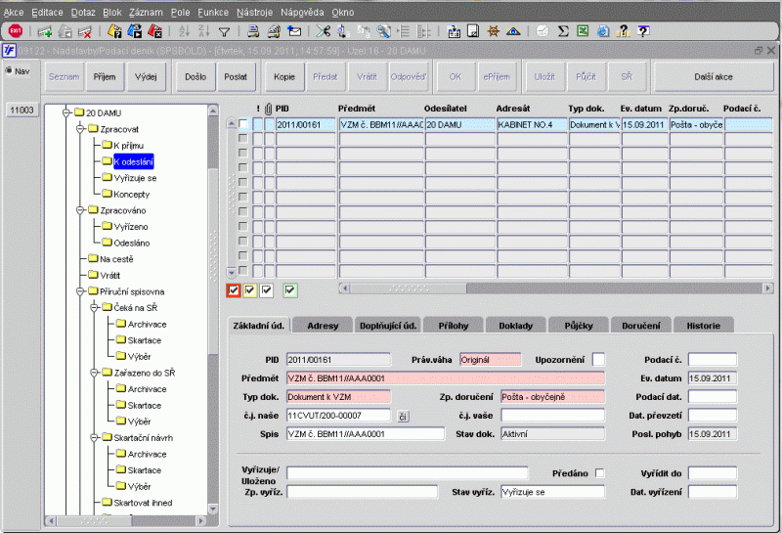Click the red-bordered color filter box

tap(233, 289)
